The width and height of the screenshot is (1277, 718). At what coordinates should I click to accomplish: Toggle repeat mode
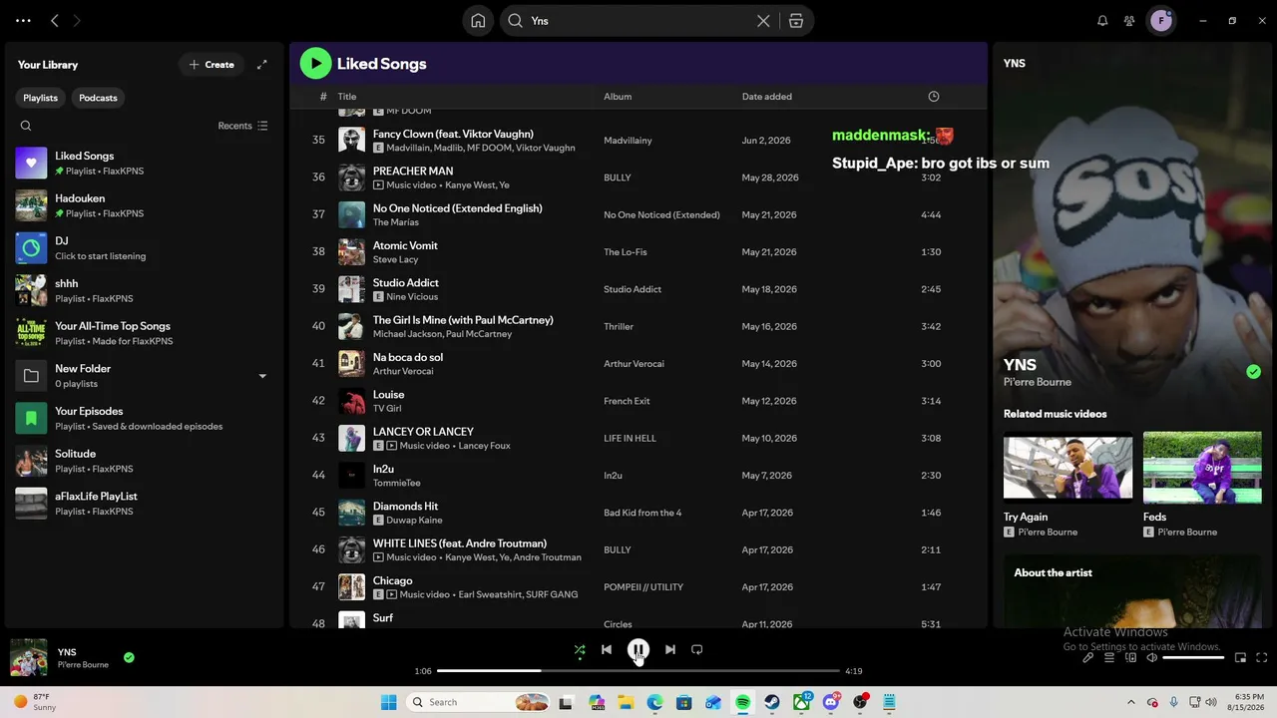click(x=697, y=650)
